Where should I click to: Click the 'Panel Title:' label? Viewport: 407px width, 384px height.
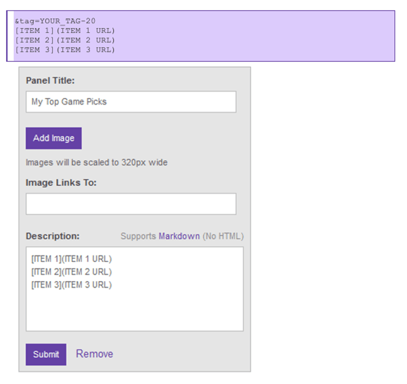[50, 80]
